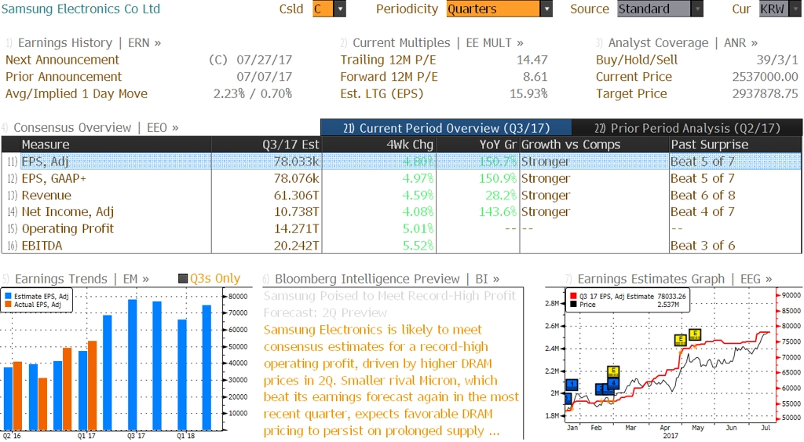Click Trailing 12M P/E value 14.47
Viewport: 804px width, 442px height.
point(532,60)
